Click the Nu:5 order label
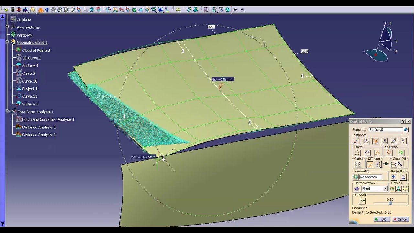 pos(304,51)
